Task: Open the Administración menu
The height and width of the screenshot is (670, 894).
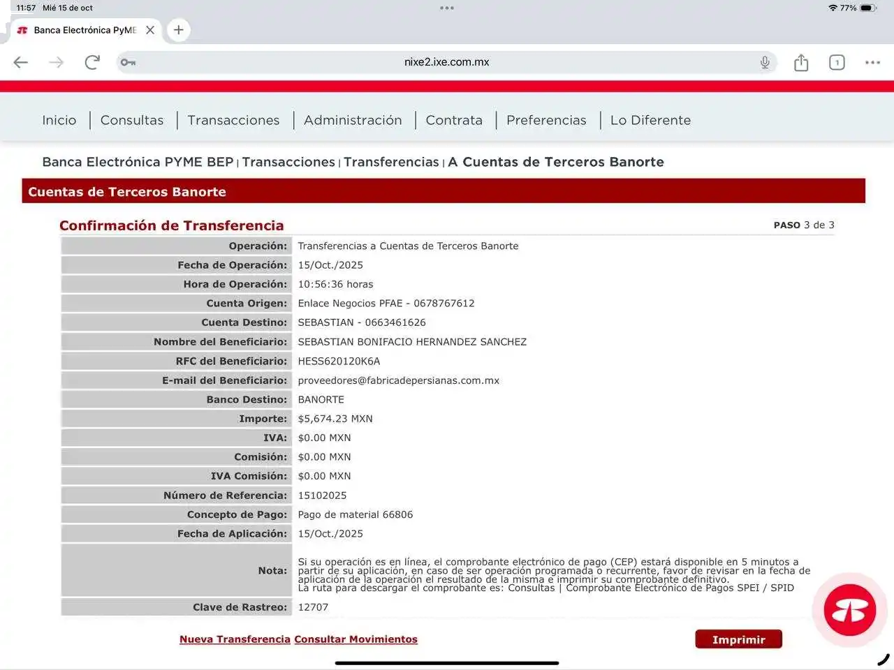Action: (x=353, y=120)
